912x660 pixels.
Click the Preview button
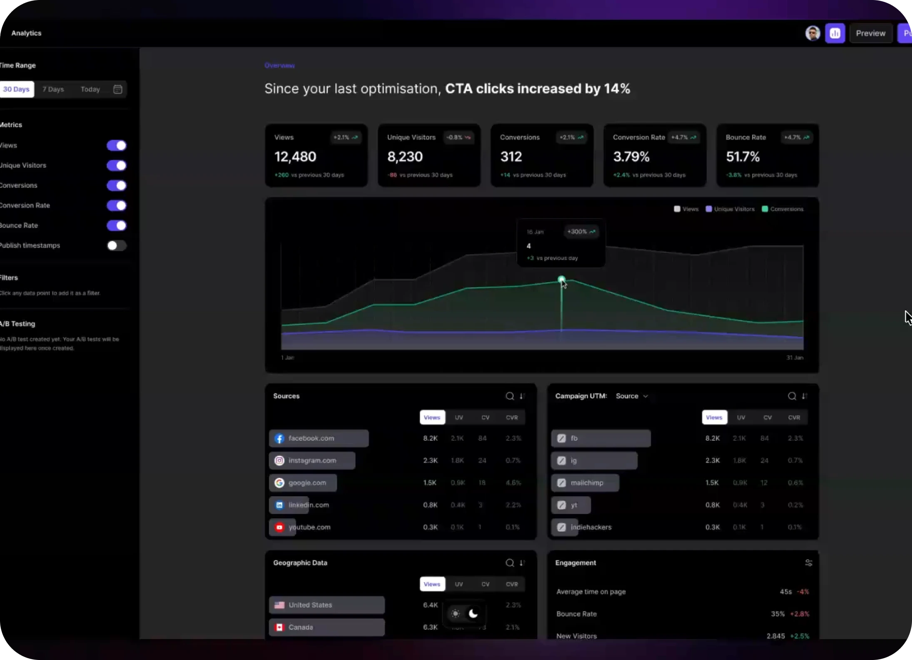(x=871, y=33)
